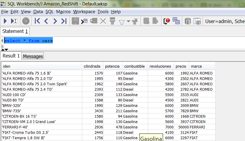Screen dimensions: 245x141
Task: Sort by the potencia column header
Action: 113,66
